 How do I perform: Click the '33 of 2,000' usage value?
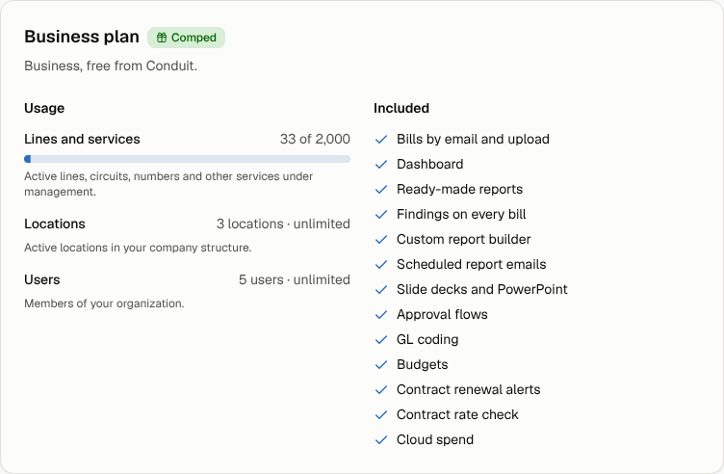click(x=315, y=139)
